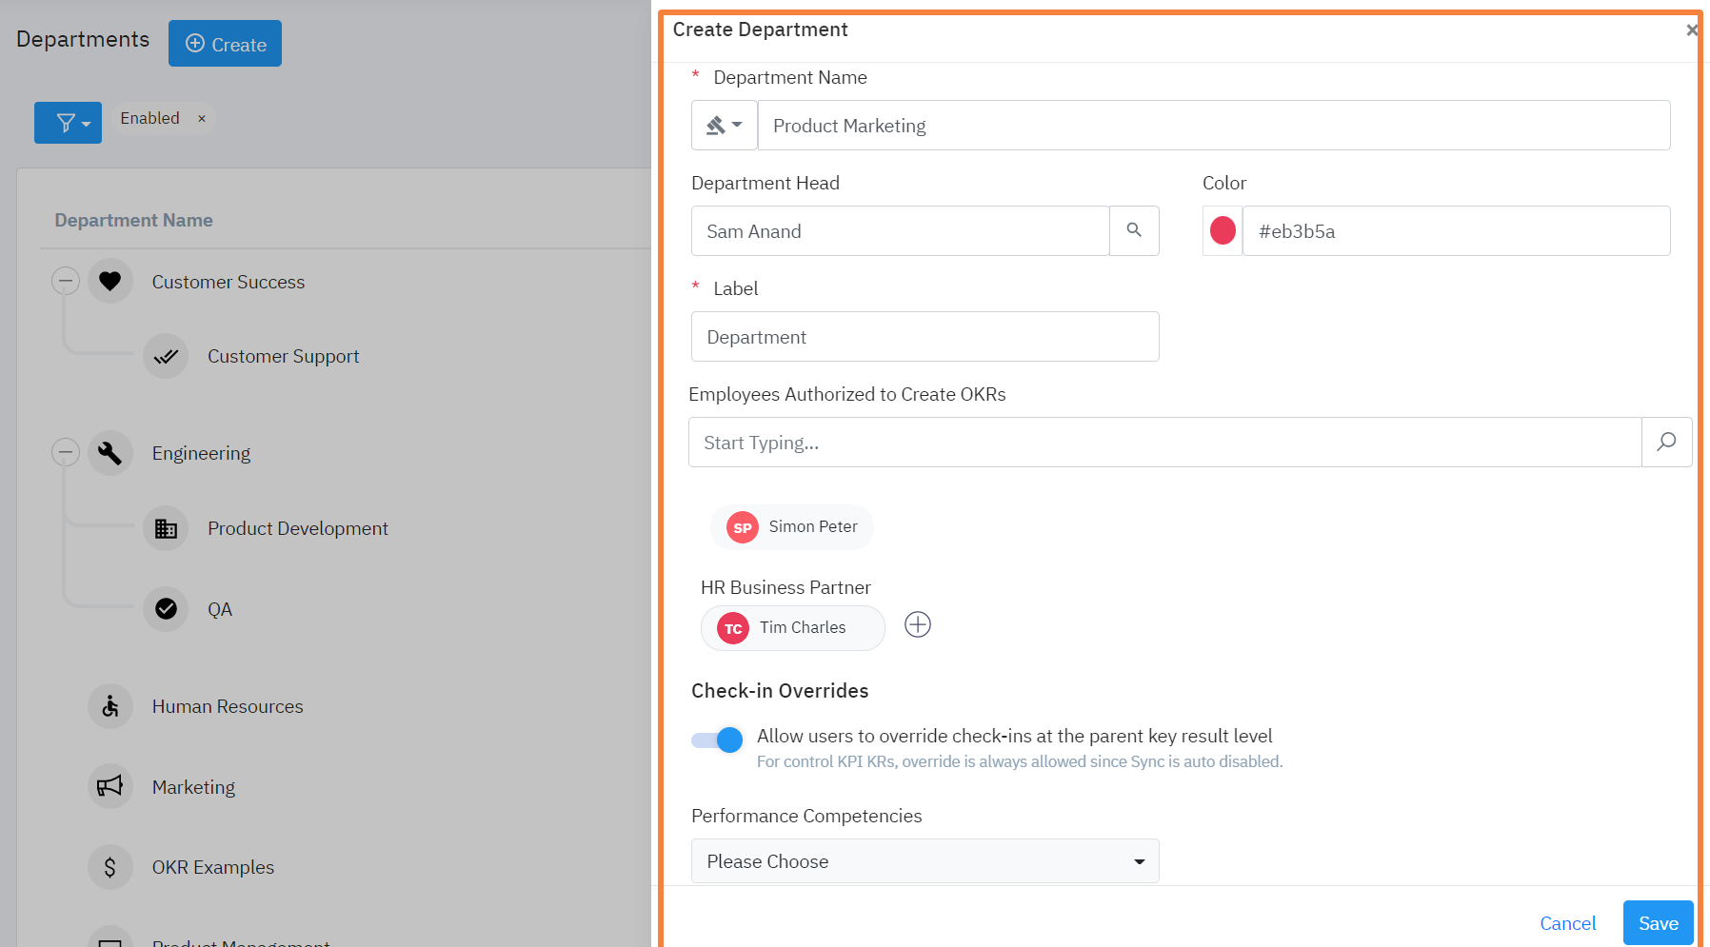Cancel creating the department
The image size is (1710, 947).
pos(1567,923)
